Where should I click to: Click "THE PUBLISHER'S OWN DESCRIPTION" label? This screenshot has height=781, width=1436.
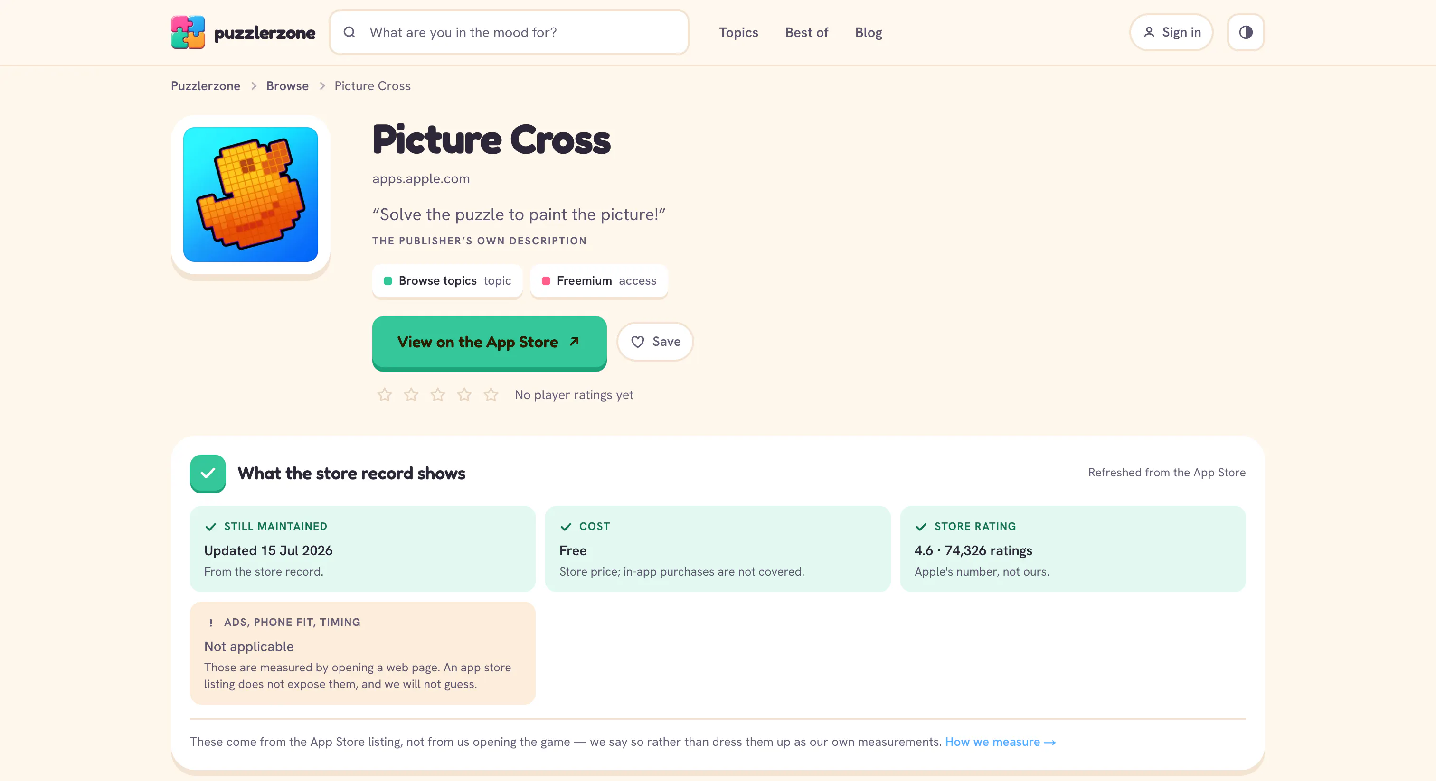click(480, 241)
